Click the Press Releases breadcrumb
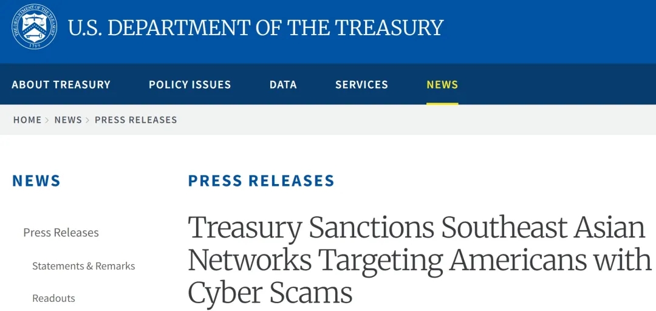 (136, 120)
